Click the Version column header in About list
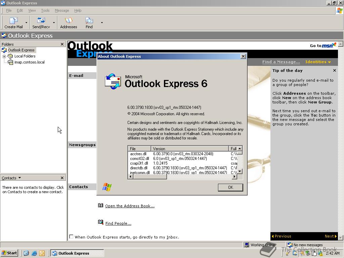This screenshot has height=258, width=344. click(190, 148)
